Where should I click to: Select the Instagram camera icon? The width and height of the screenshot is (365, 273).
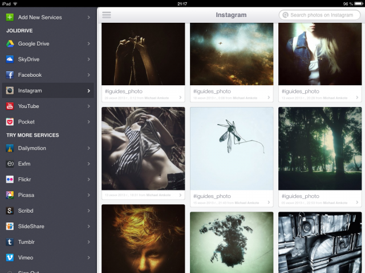tap(10, 90)
